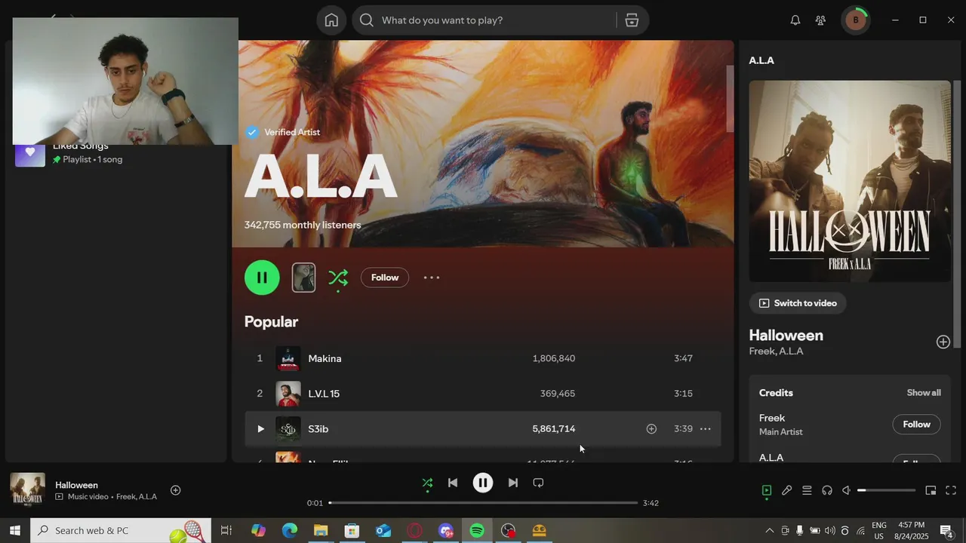Open File Explorer from taskbar
This screenshot has height=543, width=966.
[321, 530]
